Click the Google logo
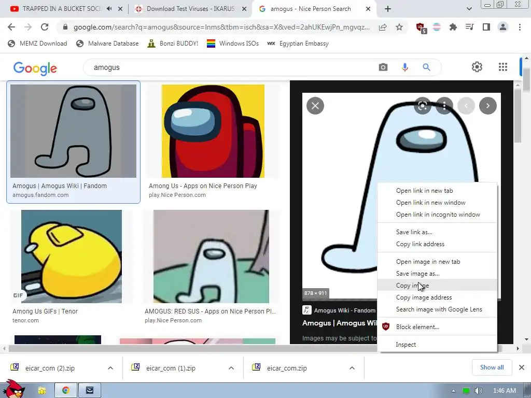 [35, 68]
